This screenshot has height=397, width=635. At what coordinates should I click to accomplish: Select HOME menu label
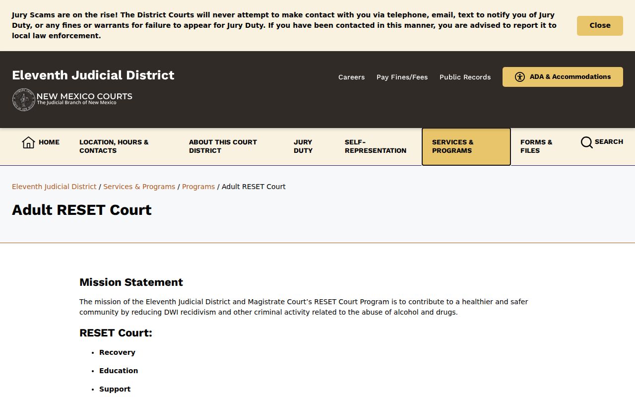pyautogui.click(x=49, y=142)
